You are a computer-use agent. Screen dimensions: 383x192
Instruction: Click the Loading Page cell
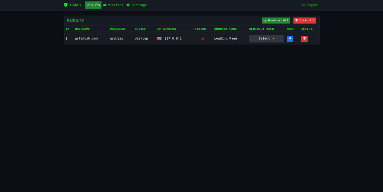click(226, 38)
